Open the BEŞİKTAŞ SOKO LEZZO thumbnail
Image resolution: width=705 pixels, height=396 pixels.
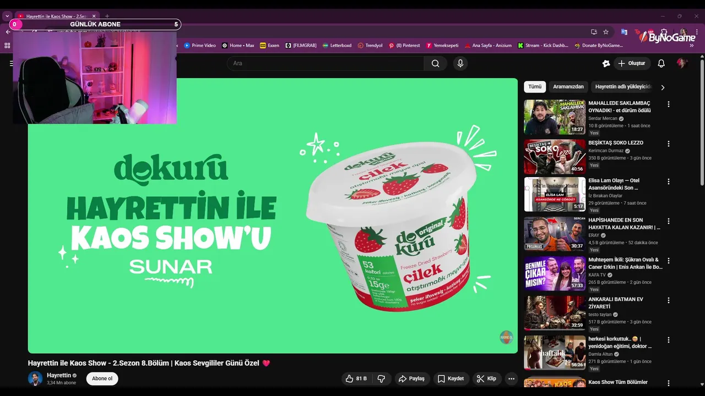[555, 157]
